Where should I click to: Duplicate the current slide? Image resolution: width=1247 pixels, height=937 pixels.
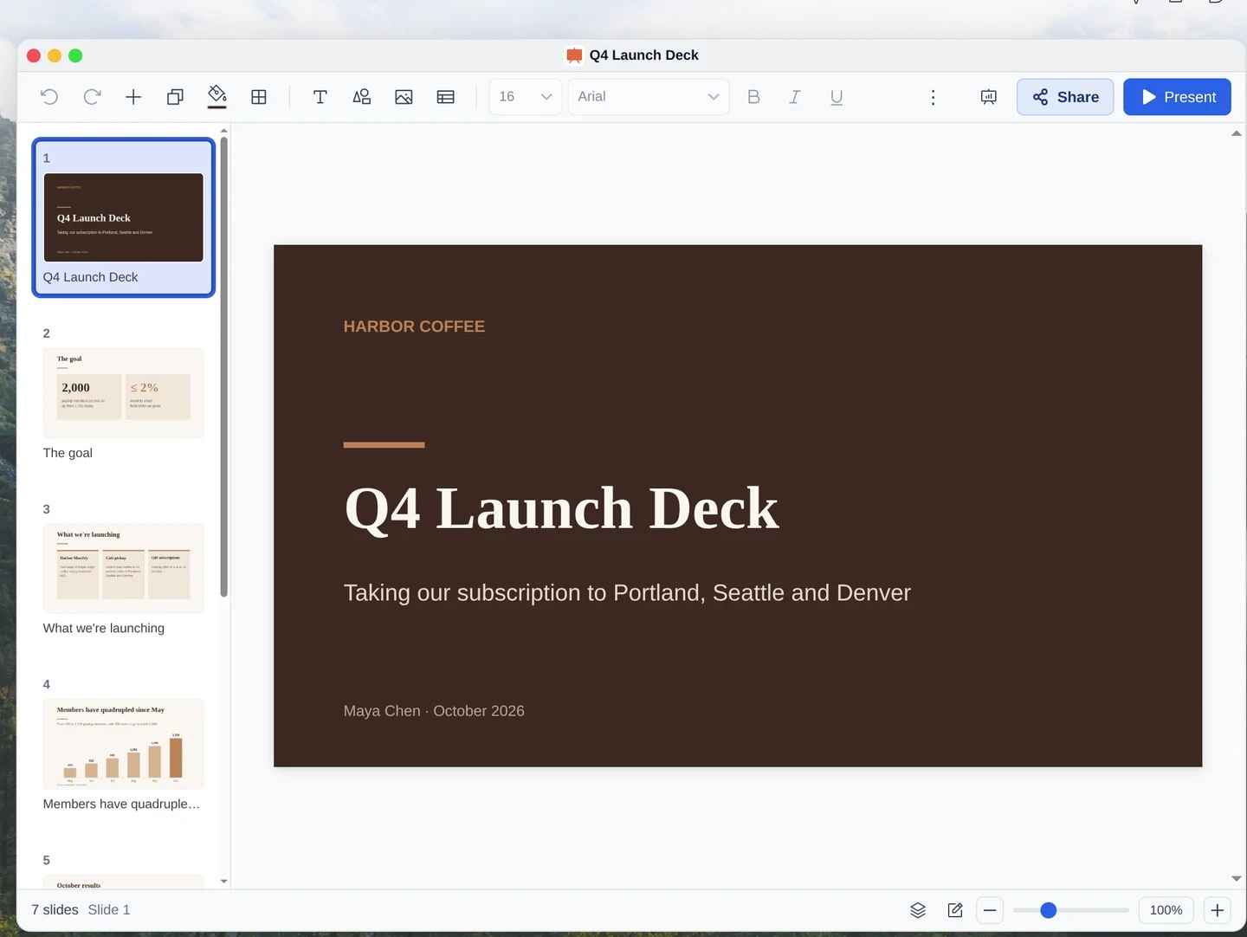[175, 97]
